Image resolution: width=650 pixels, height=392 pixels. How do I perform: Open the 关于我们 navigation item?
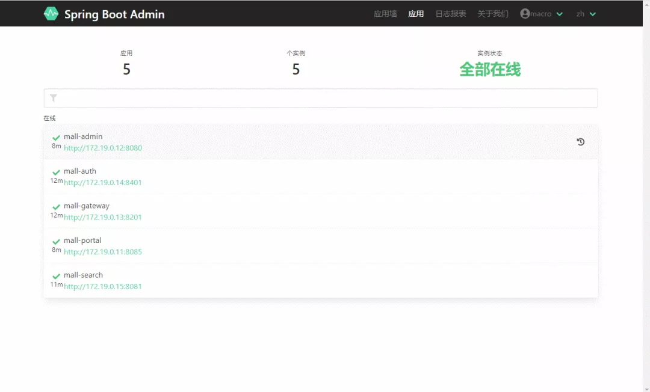tap(493, 14)
